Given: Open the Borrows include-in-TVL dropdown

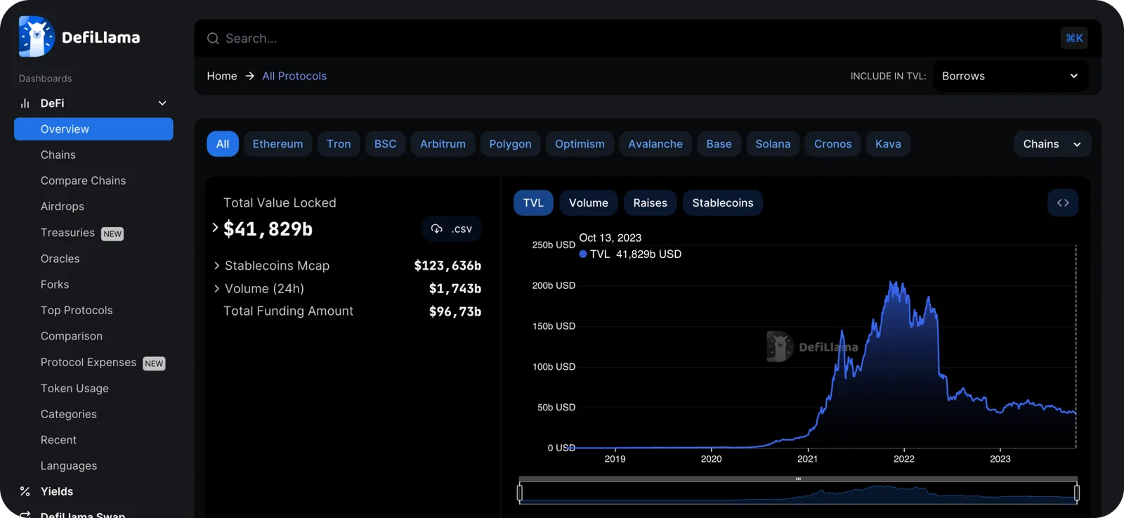Looking at the screenshot, I should pyautogui.click(x=1010, y=76).
